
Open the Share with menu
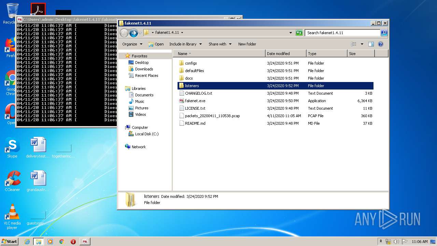click(220, 44)
